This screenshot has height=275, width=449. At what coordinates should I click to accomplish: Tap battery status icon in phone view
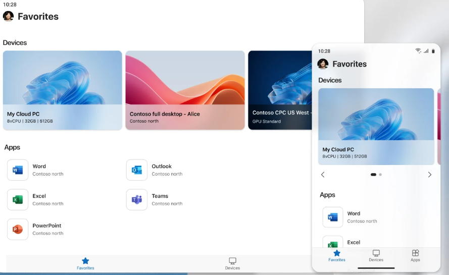click(x=433, y=51)
